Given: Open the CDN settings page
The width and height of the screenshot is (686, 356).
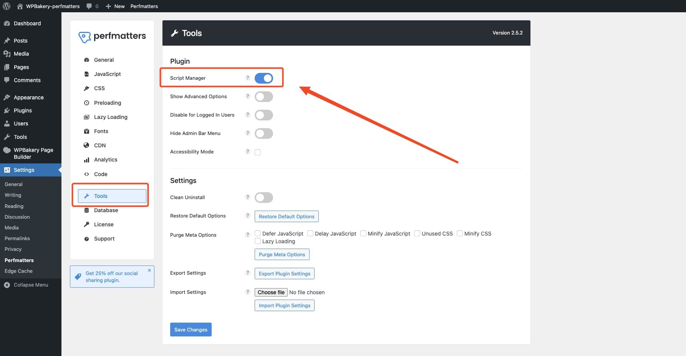Looking at the screenshot, I should tap(99, 145).
